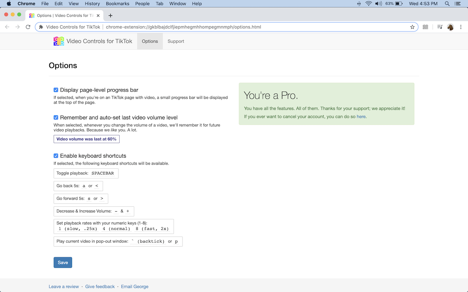Viewport: 468px width, 292px height.
Task: Open a new tab with the plus button
Action: [110, 15]
